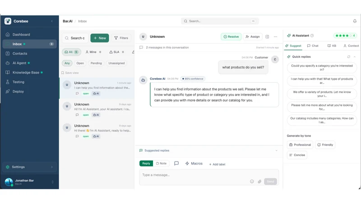The height and width of the screenshot is (203, 361).
Task: Click the AI Assistant help icon
Action: pos(312,36)
